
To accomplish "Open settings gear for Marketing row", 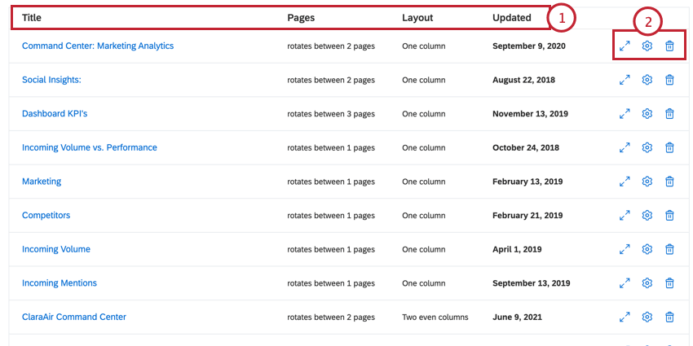I will pos(647,181).
